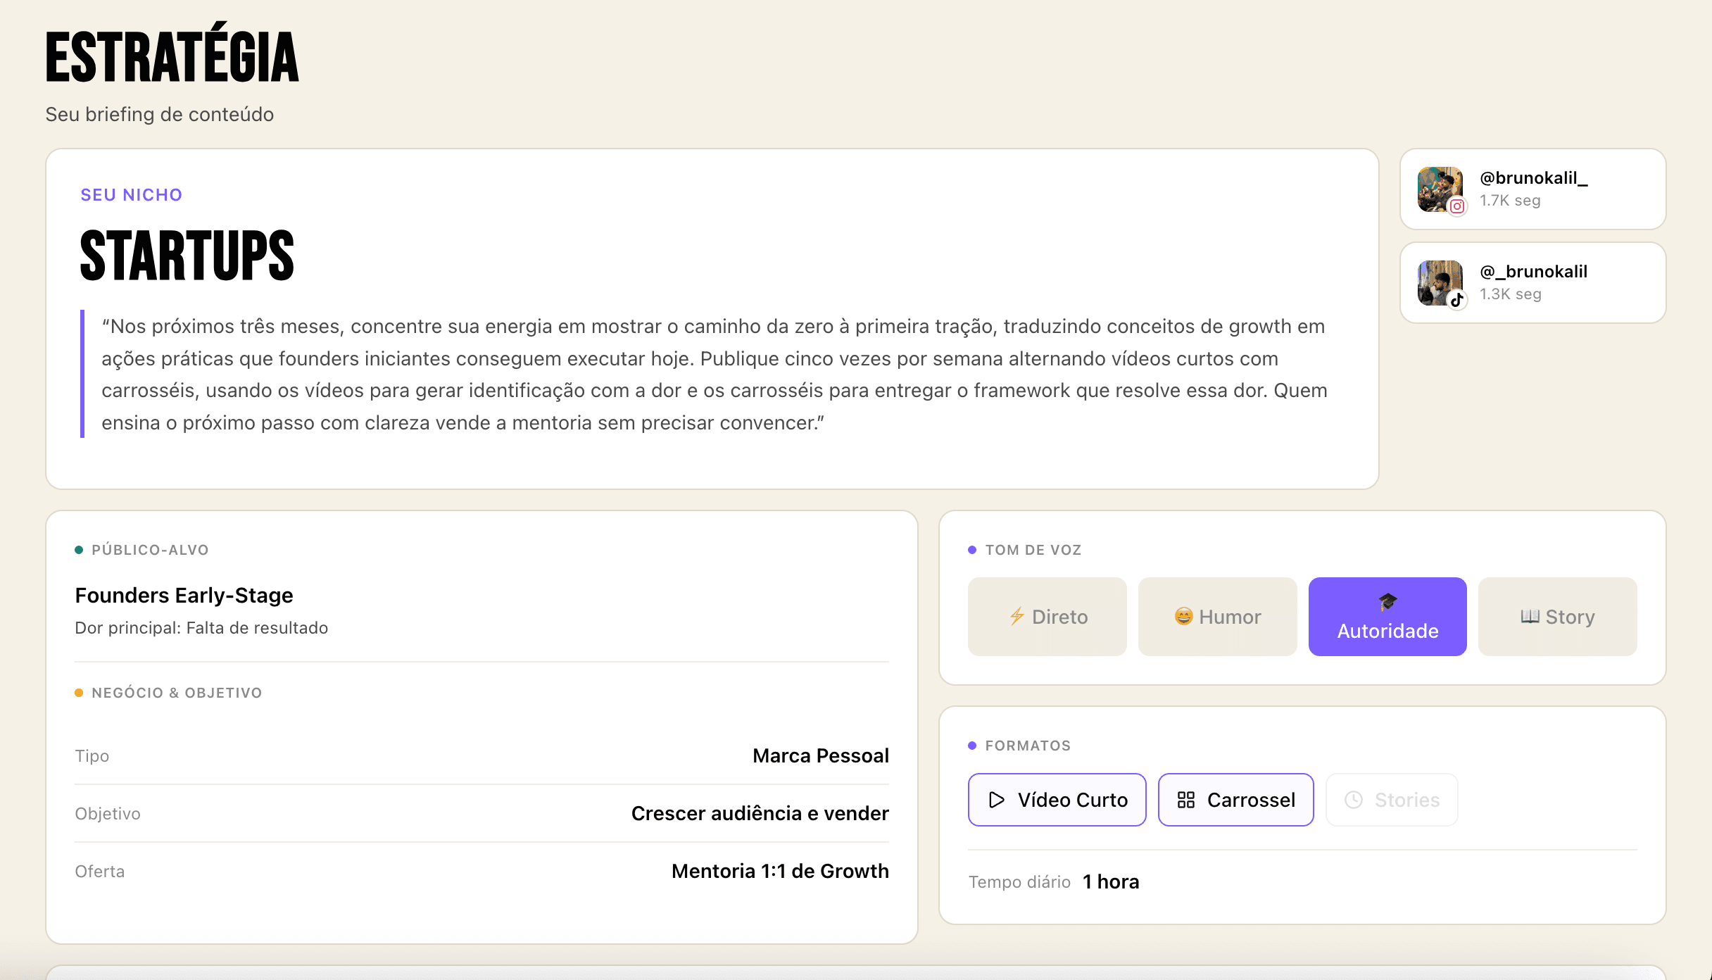Select the Vídeo Curto format button
1712x980 pixels.
[x=1057, y=800]
